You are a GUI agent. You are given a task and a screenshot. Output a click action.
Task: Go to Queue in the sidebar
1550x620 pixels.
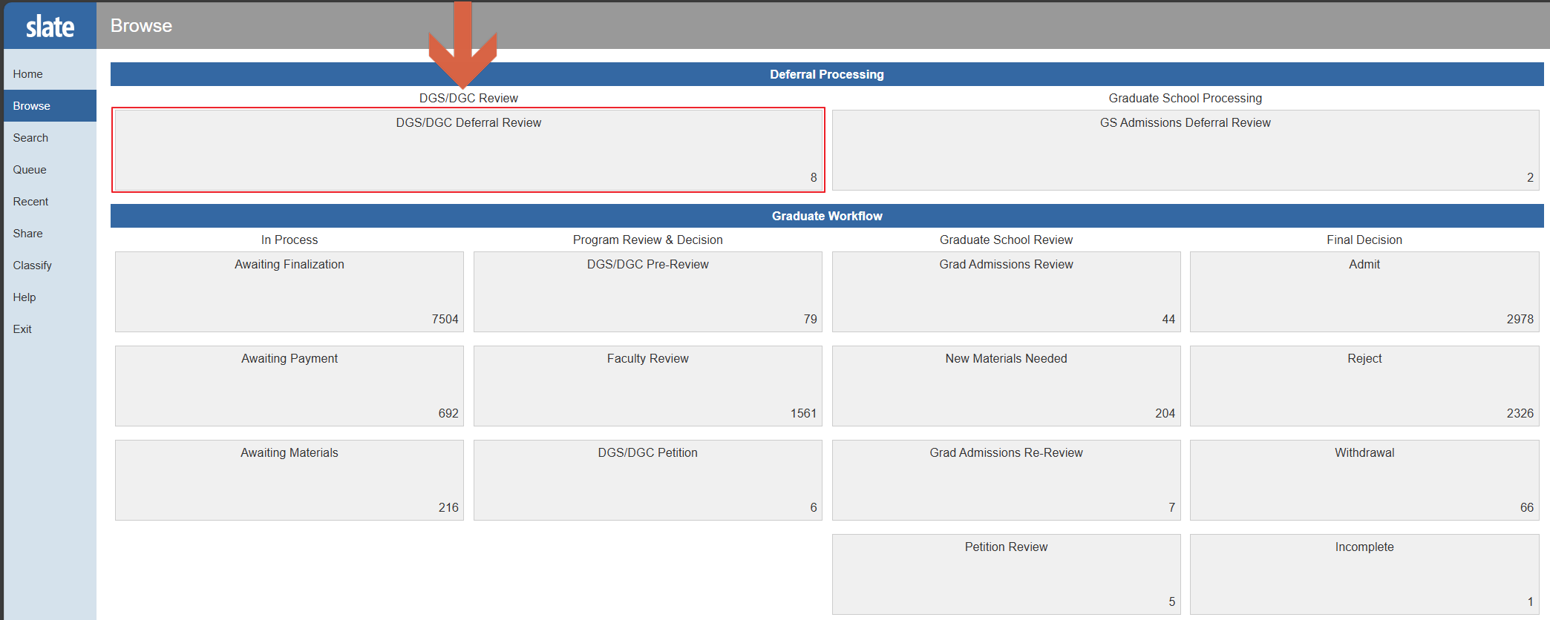[30, 170]
